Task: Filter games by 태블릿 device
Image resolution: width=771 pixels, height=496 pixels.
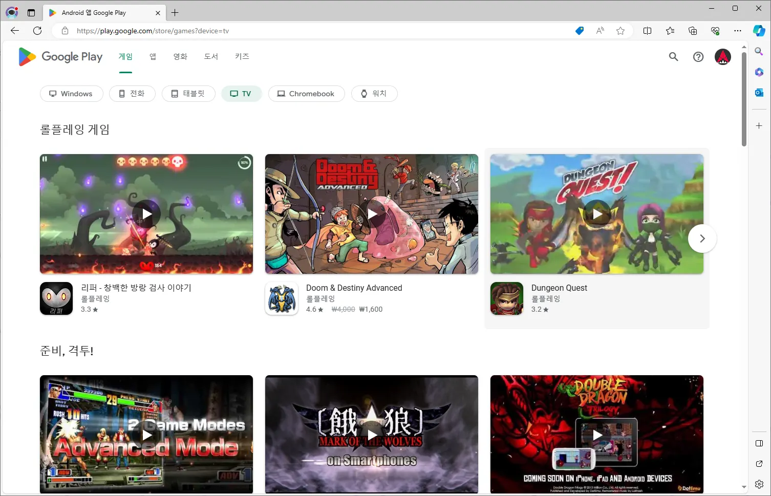Action: 188,94
